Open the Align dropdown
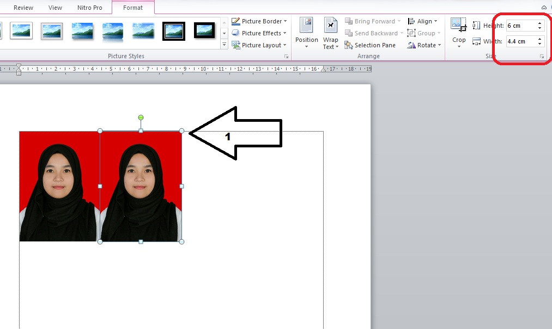The width and height of the screenshot is (552, 329). (422, 21)
